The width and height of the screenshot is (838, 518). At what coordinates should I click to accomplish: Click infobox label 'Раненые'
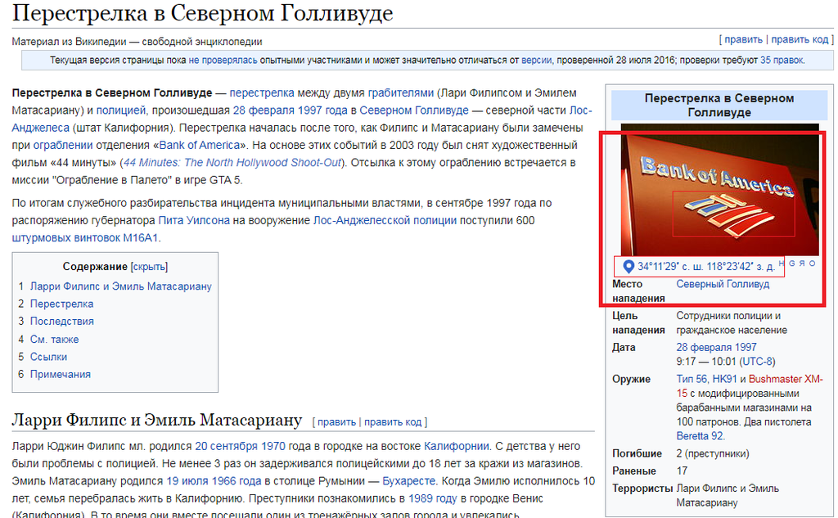634,471
